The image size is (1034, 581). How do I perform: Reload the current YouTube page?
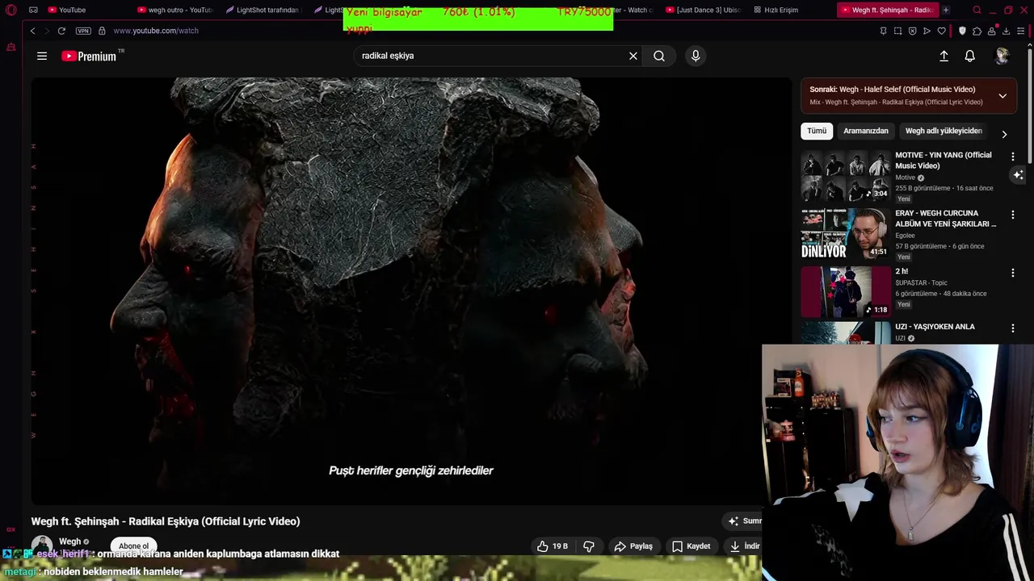coord(61,31)
